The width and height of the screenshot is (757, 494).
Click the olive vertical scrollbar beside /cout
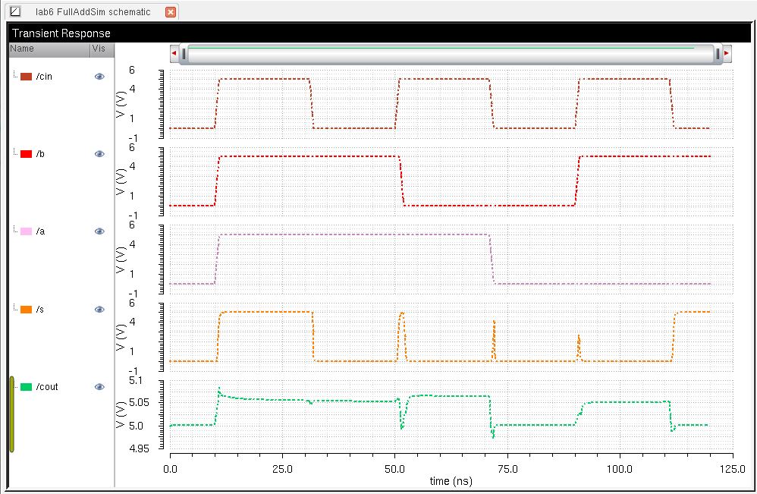pos(11,414)
